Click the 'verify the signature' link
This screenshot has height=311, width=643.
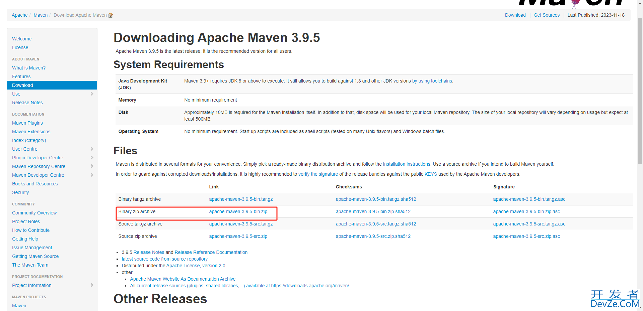click(x=318, y=174)
